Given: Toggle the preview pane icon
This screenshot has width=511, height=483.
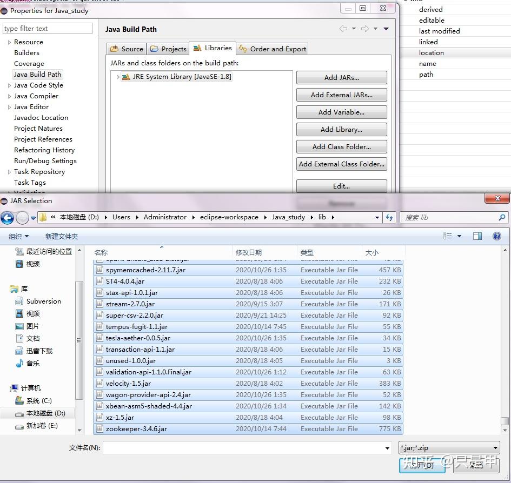Looking at the screenshot, I should click(x=477, y=236).
